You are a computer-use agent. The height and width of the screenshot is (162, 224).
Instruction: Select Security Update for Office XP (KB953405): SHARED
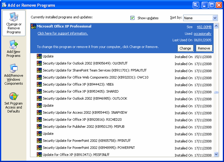pyautogui.click(x=122, y=91)
